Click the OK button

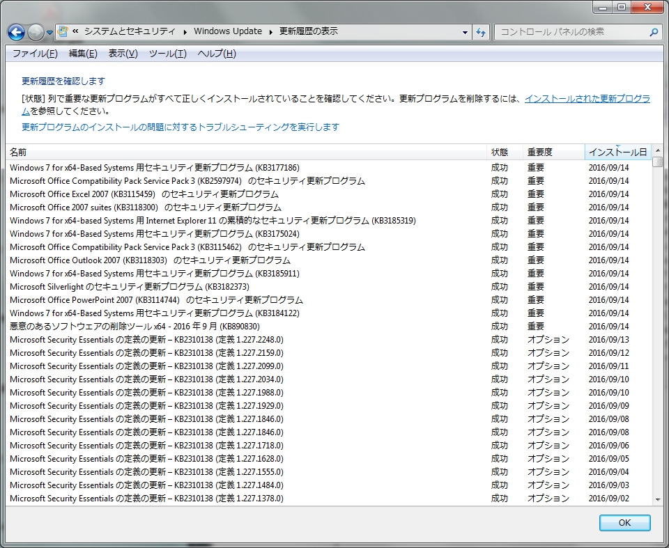[624, 523]
